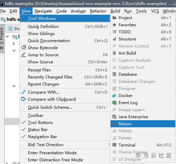Open the Project tool window folder icon

pyautogui.click(x=114, y=18)
